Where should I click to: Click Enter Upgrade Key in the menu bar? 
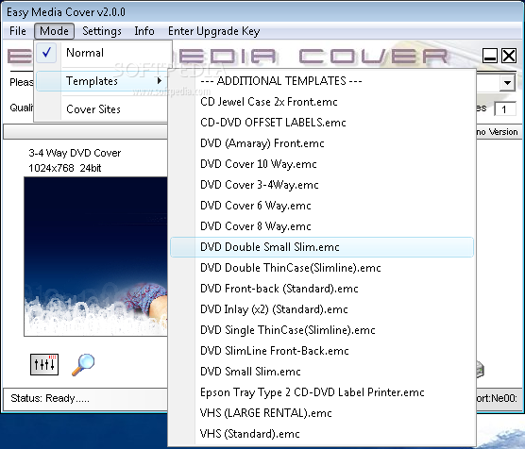coord(214,31)
